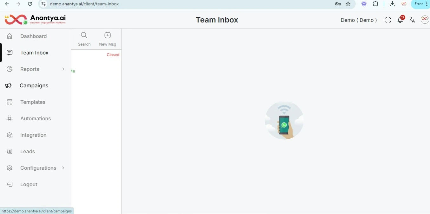Expand the Configurations submenu chevron
This screenshot has height=214, width=430.
63,168
